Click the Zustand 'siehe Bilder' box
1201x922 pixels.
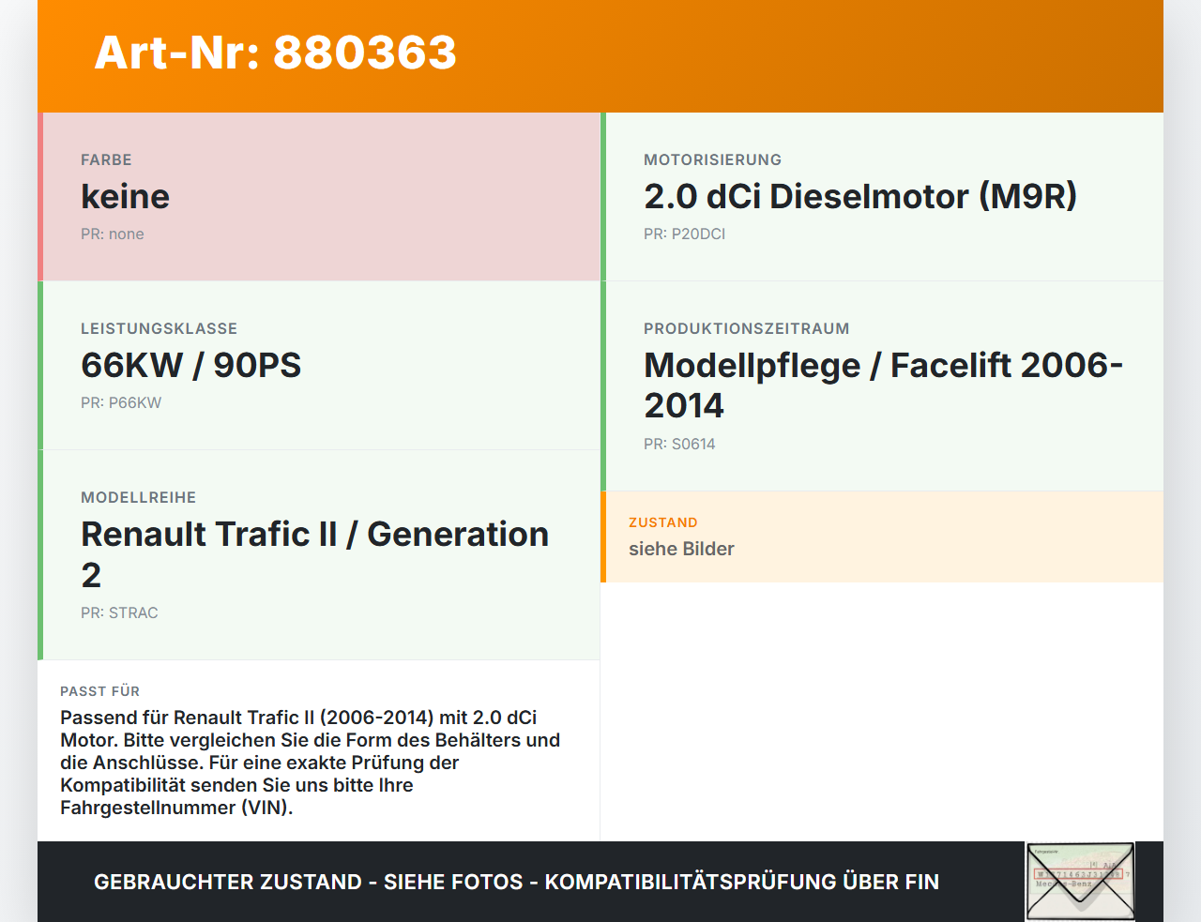[x=882, y=537]
